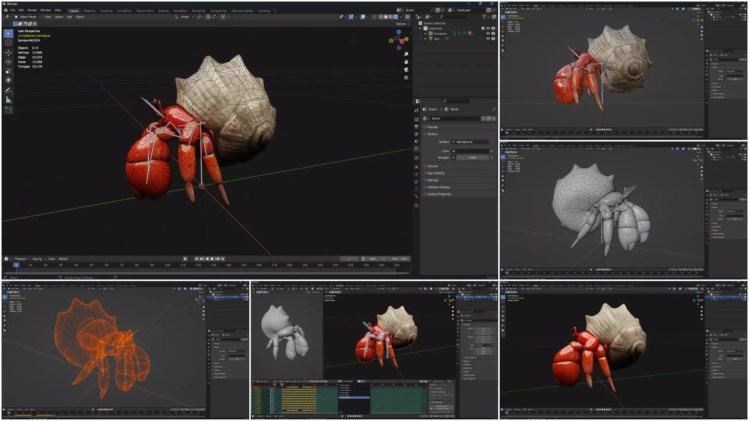This screenshot has height=421, width=749.
Task: Switch to rendered viewport shading
Action: 396,17
